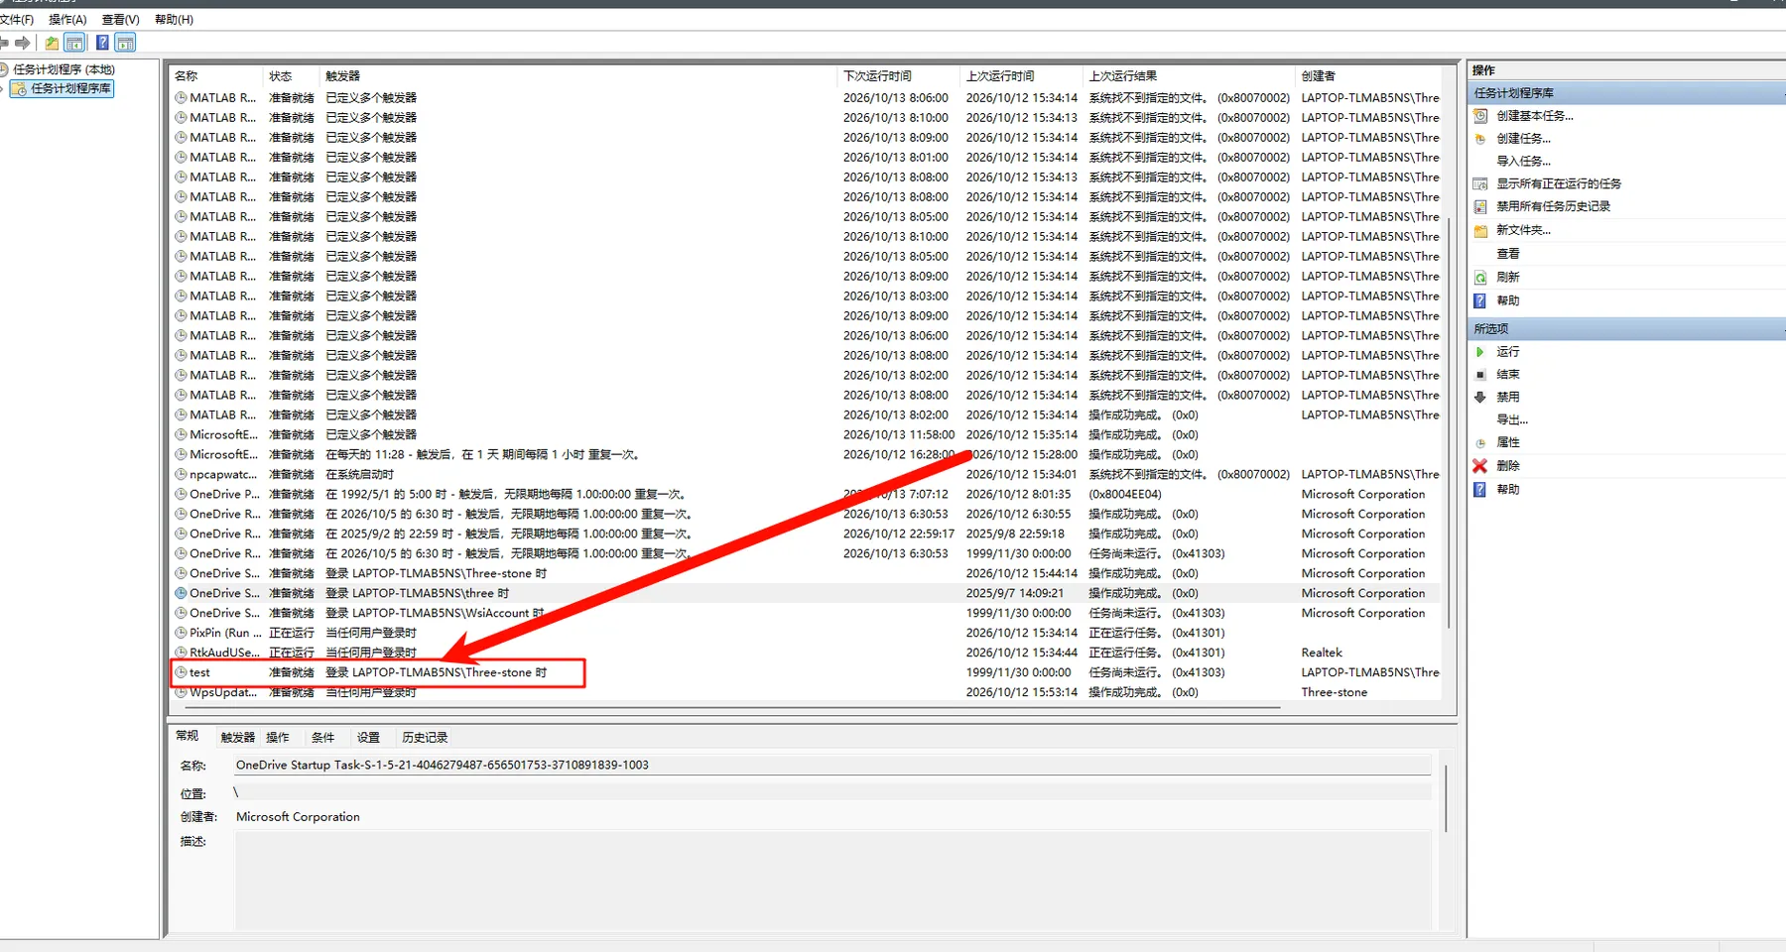Open the 帮助(H) menu
Viewport: 1786px width, 952px height.
(x=174, y=19)
